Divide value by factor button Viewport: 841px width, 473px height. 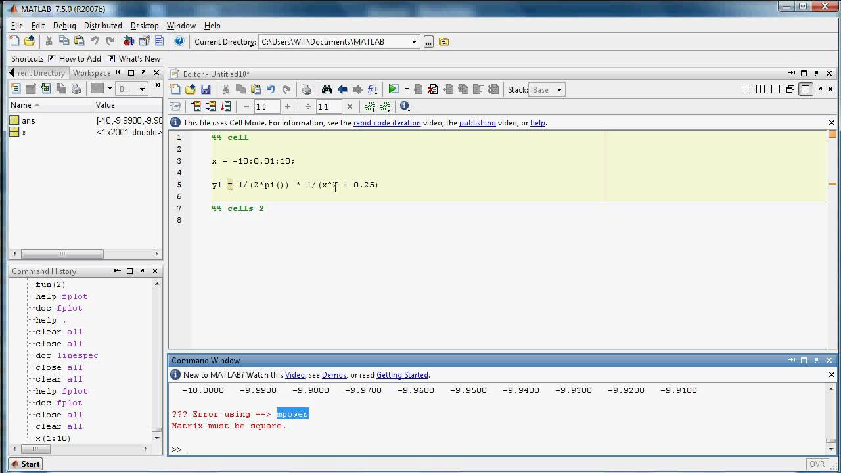(x=308, y=106)
